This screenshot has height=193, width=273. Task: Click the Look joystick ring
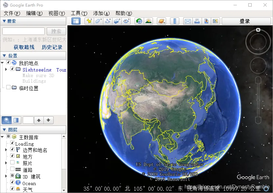pos(258,42)
